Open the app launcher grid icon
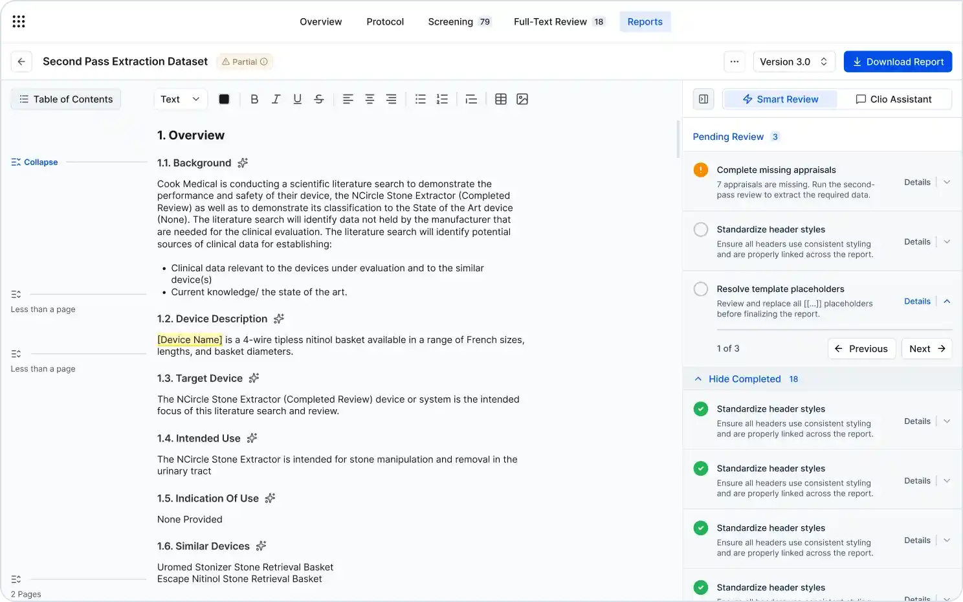Image resolution: width=963 pixels, height=602 pixels. point(19,21)
